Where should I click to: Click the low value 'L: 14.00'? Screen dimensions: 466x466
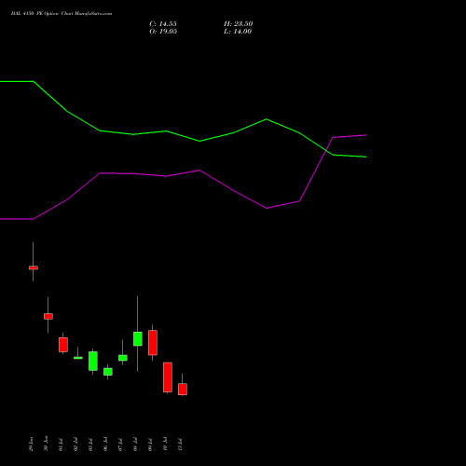click(x=238, y=32)
